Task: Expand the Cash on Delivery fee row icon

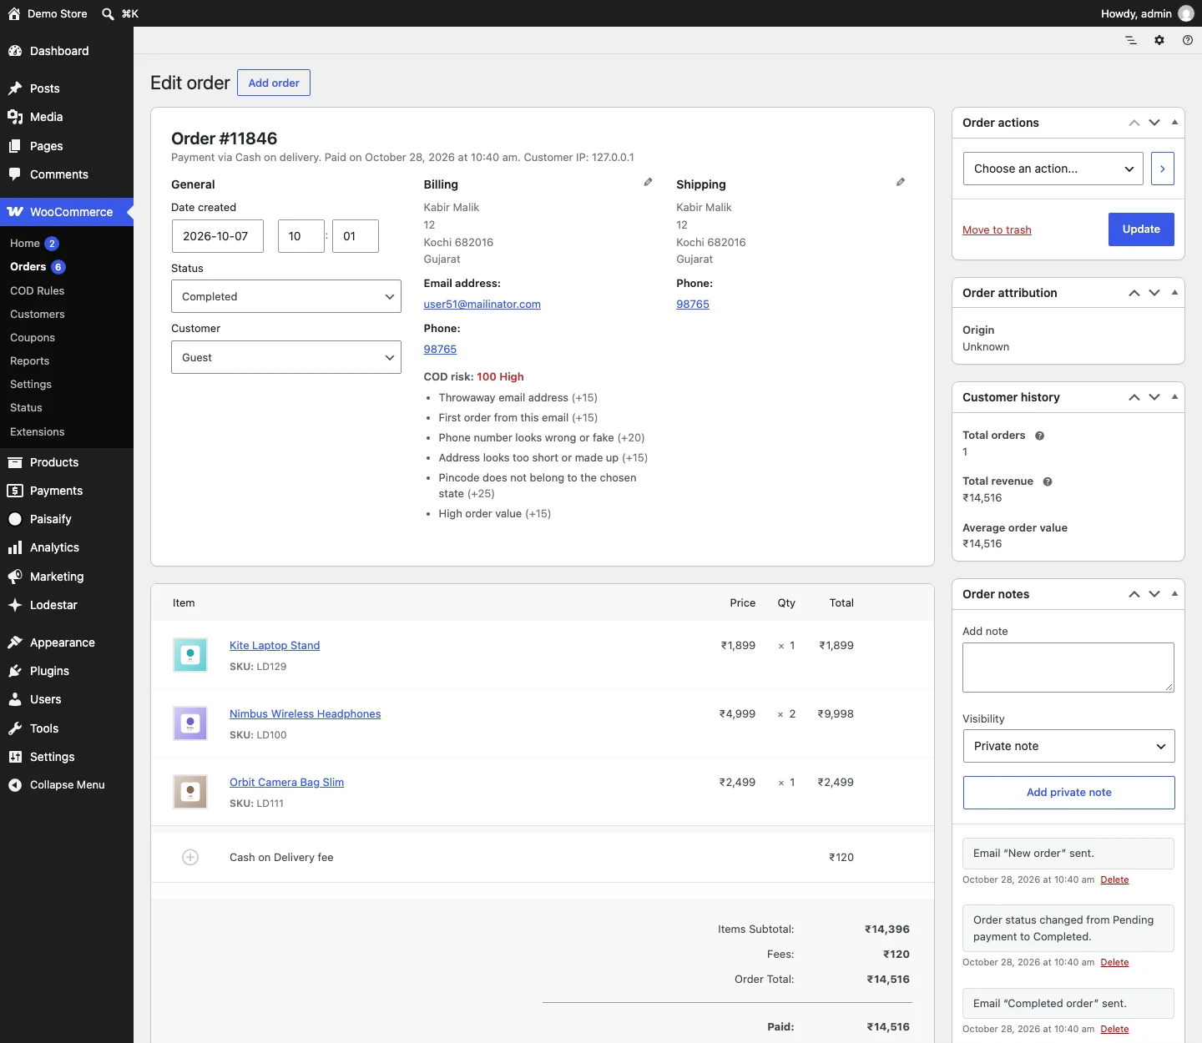Action: point(190,857)
